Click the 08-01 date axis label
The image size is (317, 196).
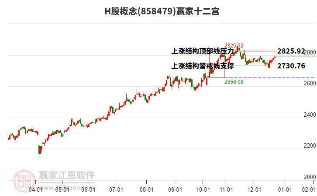[x=147, y=189]
